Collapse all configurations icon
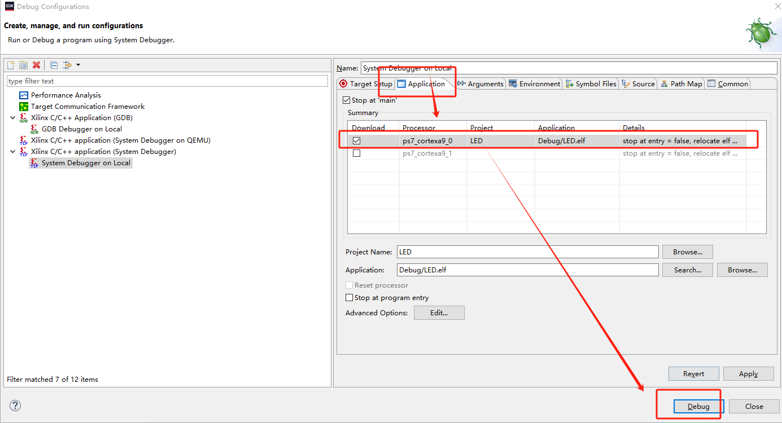782x423 pixels. click(54, 65)
